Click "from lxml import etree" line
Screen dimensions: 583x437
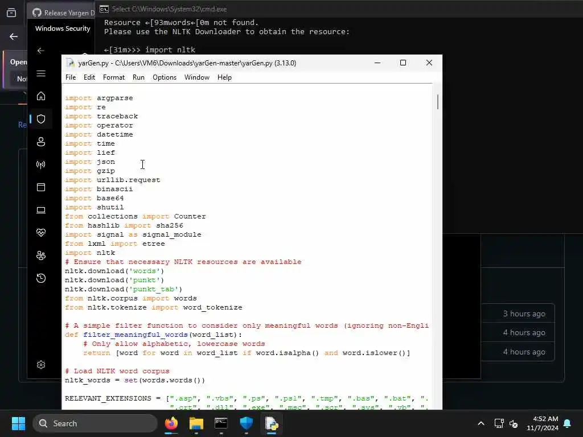coord(115,244)
